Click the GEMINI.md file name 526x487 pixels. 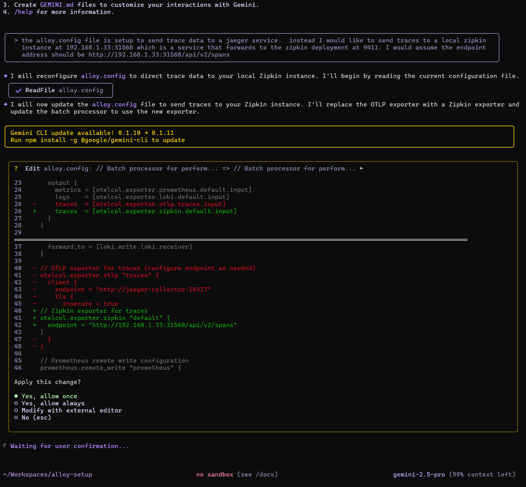pyautogui.click(x=57, y=5)
